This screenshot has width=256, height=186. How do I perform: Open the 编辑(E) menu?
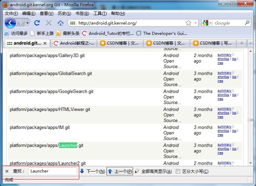[x=29, y=13]
